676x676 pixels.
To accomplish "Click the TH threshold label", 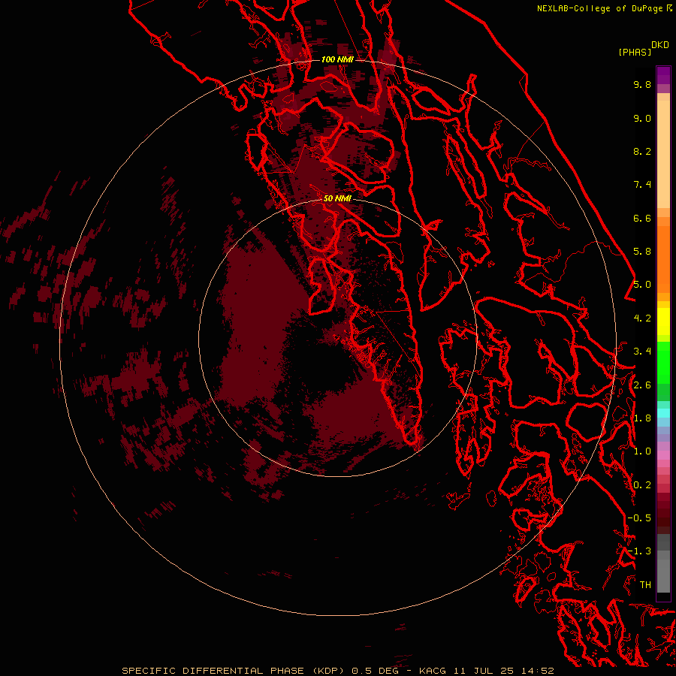I will [x=645, y=585].
